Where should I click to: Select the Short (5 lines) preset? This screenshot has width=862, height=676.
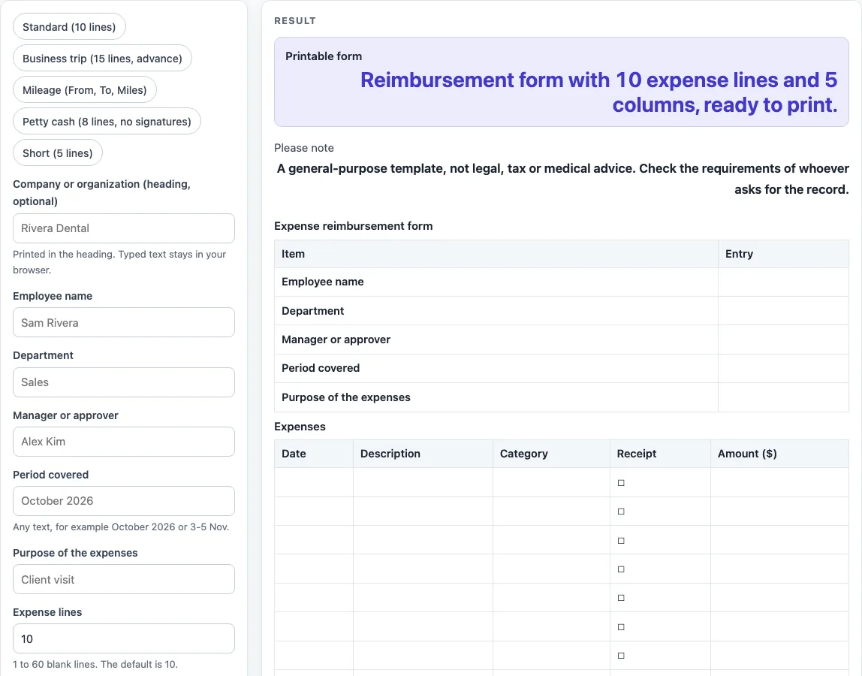click(x=58, y=153)
